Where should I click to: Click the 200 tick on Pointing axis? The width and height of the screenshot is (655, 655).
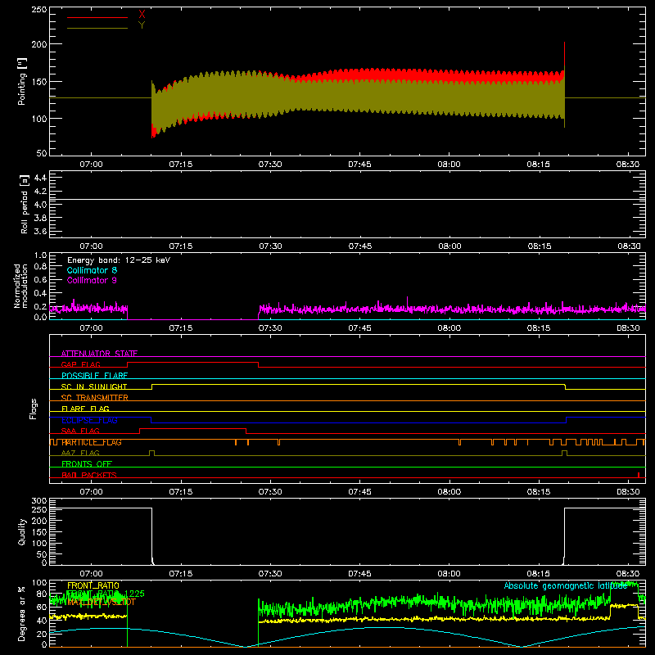(x=39, y=44)
